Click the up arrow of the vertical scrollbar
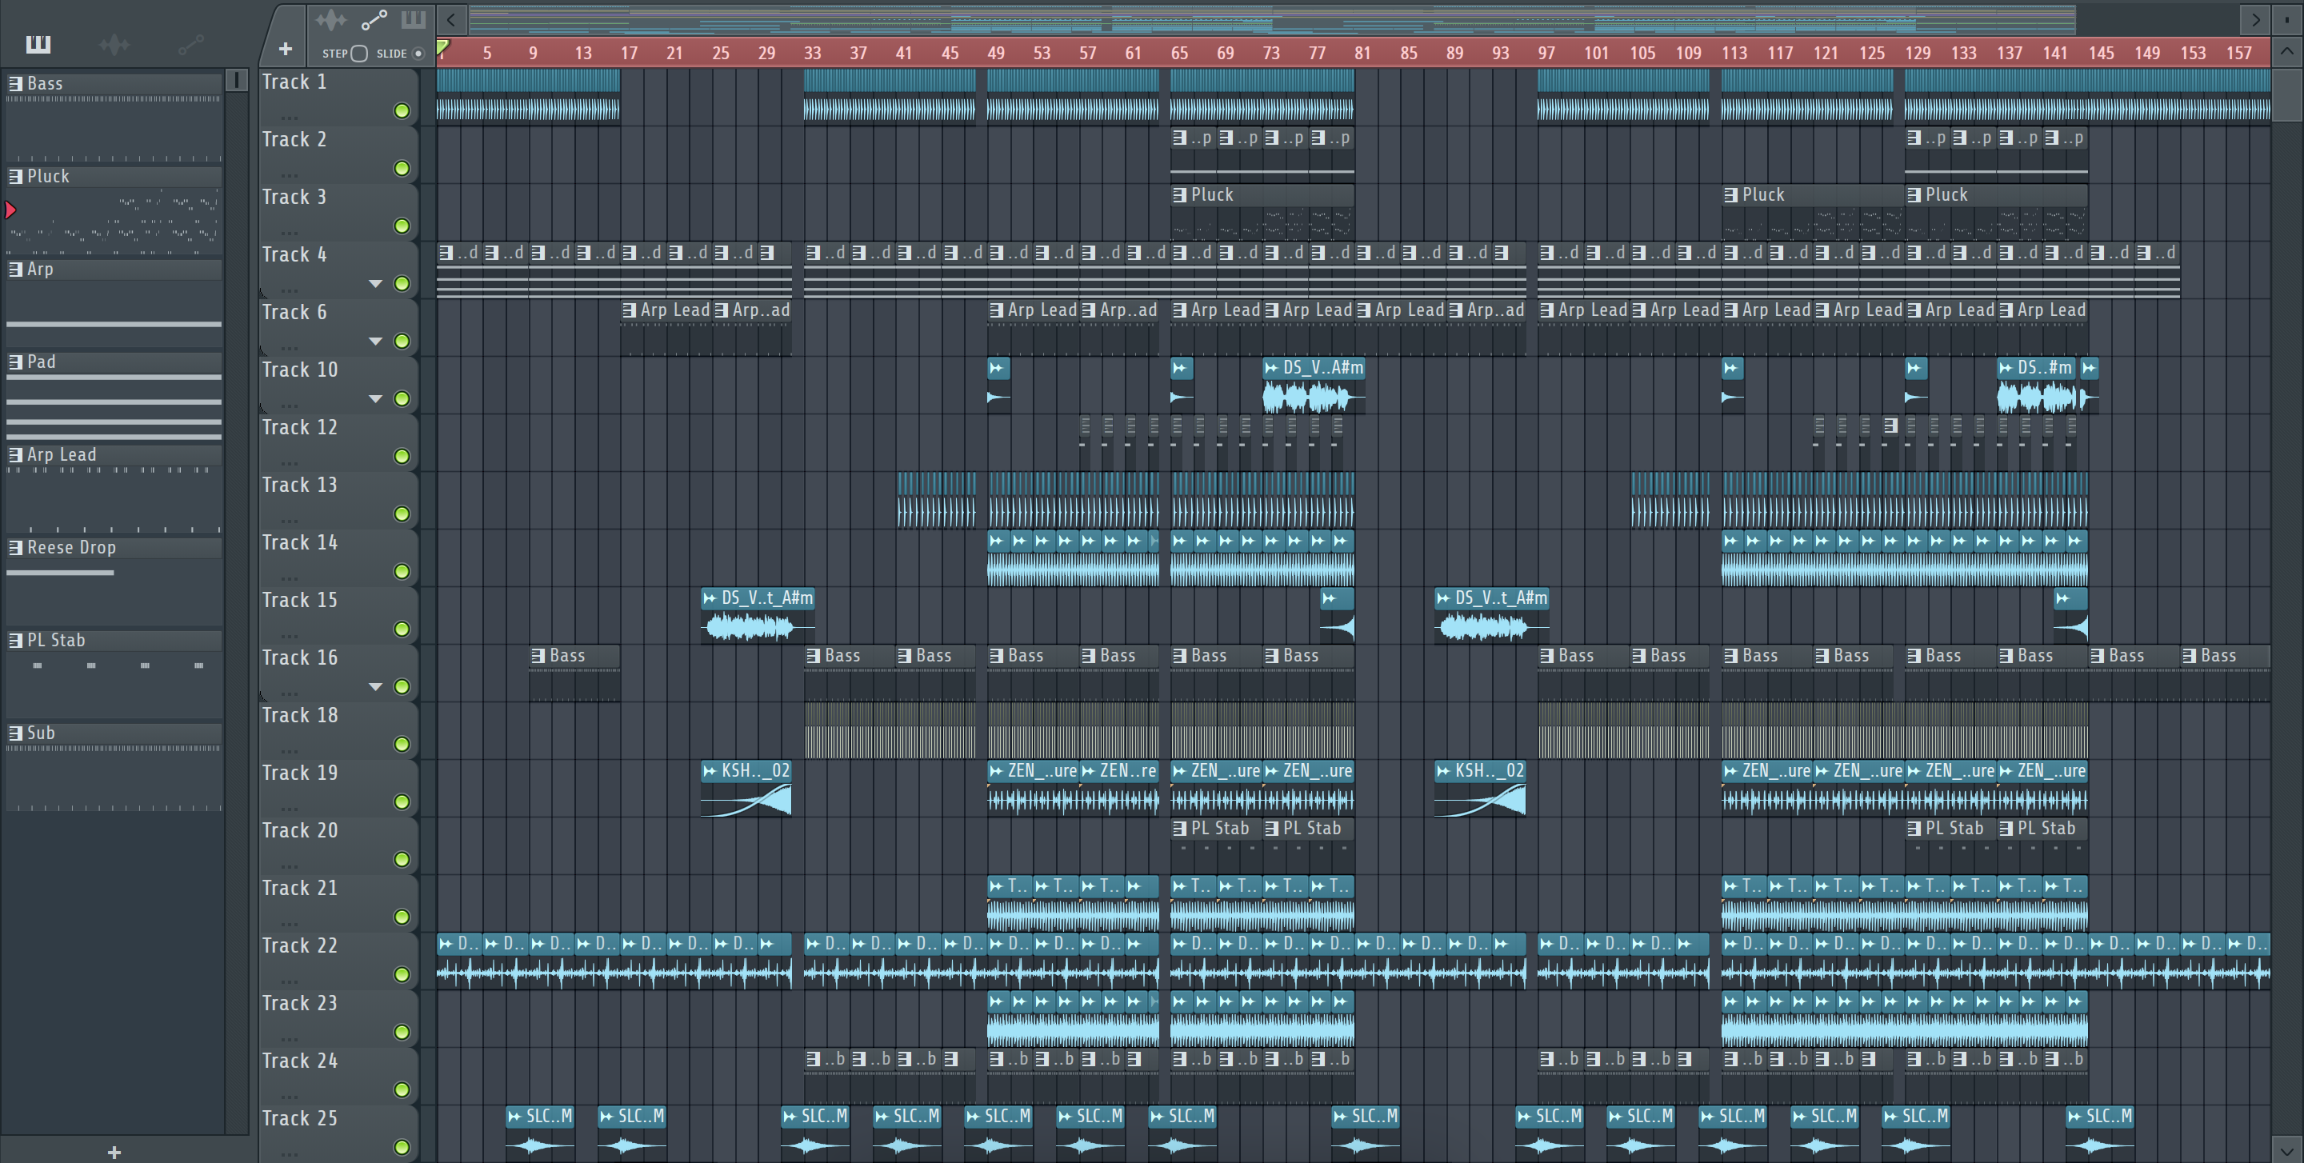 [x=2286, y=51]
